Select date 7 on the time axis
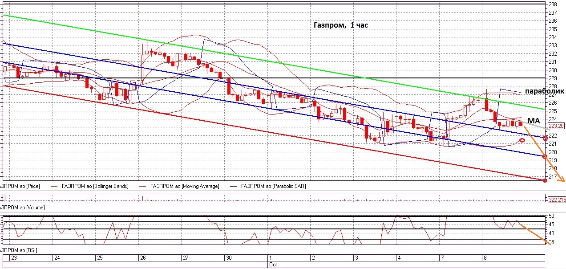The width and height of the screenshot is (566, 269). point(442,258)
